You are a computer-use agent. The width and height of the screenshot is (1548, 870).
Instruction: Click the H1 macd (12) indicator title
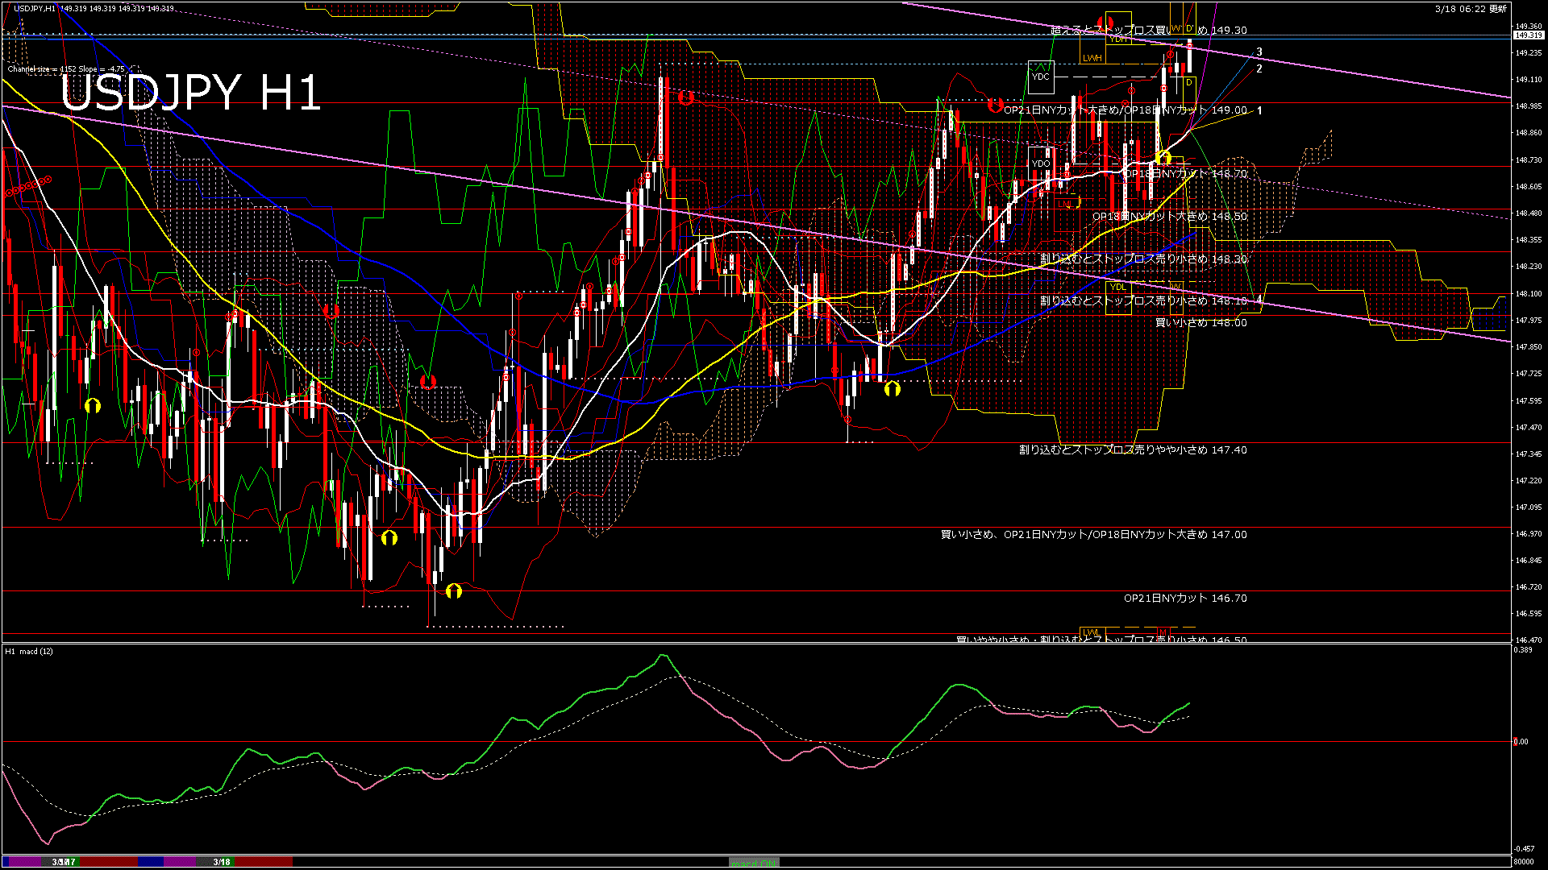coord(30,651)
